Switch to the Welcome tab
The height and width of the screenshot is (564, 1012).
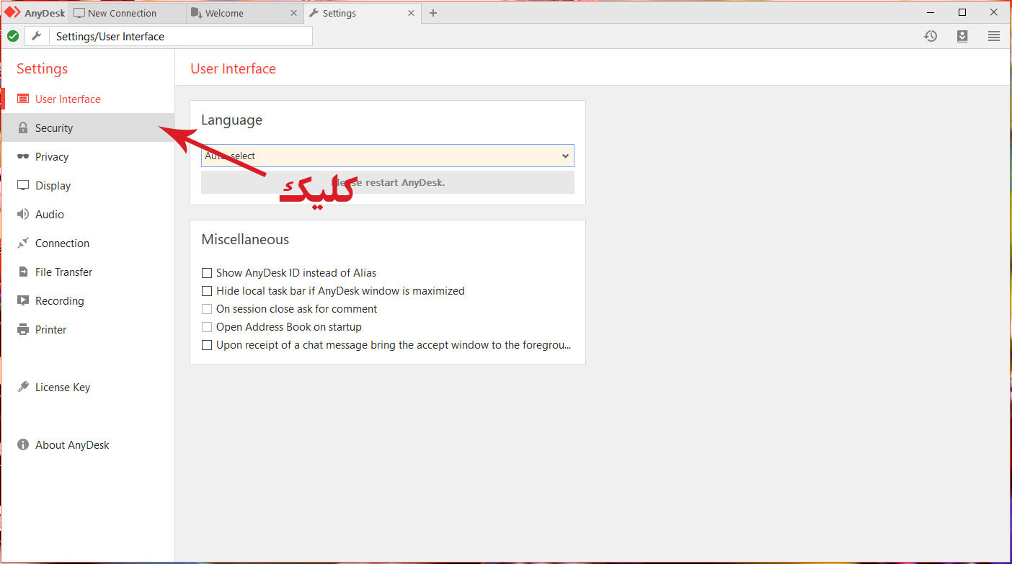(223, 13)
